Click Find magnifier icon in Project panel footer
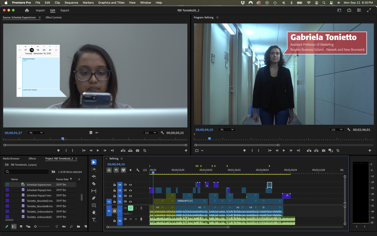 pyautogui.click(x=71, y=226)
